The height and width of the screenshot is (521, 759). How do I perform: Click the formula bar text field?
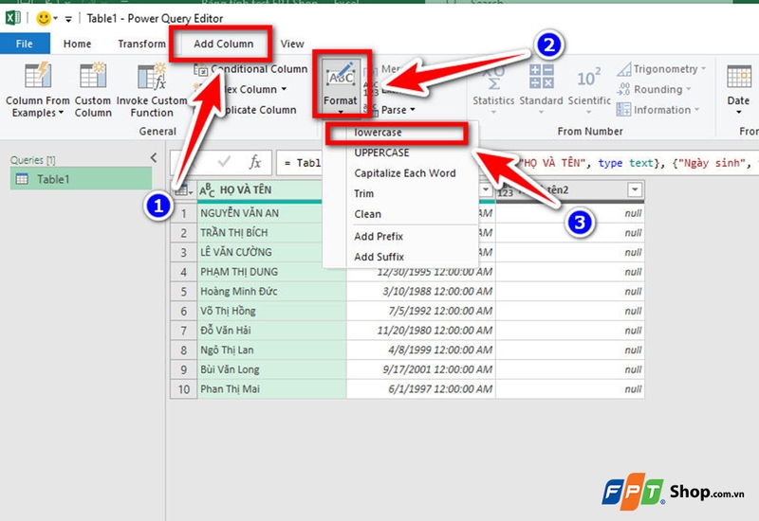point(515,162)
